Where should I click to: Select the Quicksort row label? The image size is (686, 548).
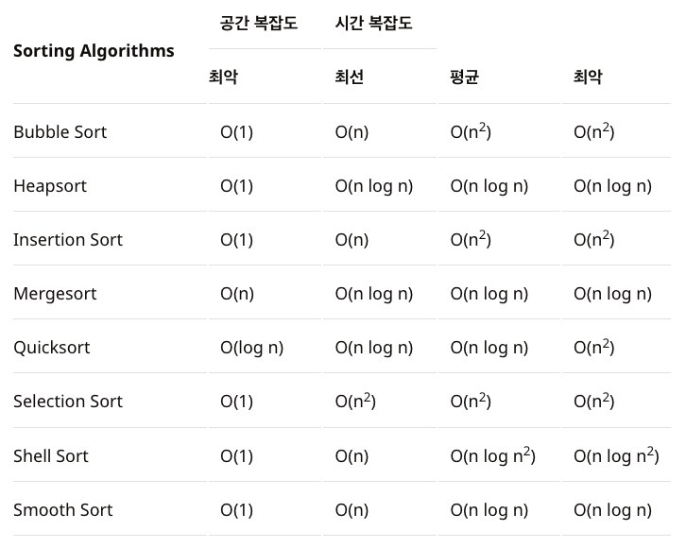[x=52, y=348]
